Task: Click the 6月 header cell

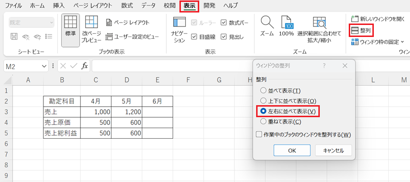Action: (x=157, y=101)
